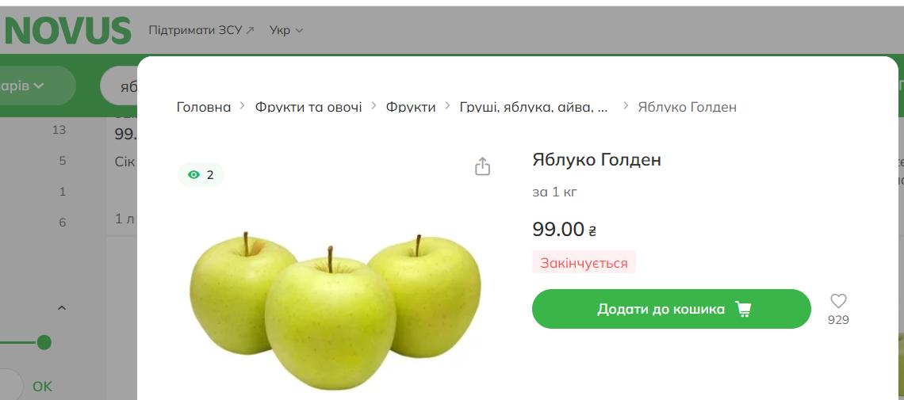This screenshot has height=400, width=904.
Task: Go to Головна breadcrumb
Action: coord(204,107)
